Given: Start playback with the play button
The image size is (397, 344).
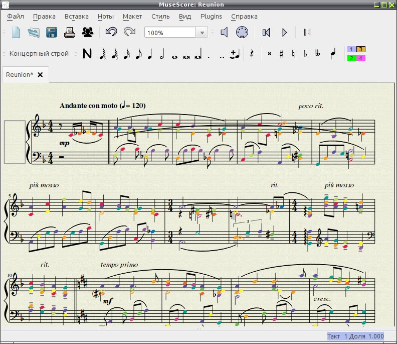Looking at the screenshot, I should coord(284,33).
